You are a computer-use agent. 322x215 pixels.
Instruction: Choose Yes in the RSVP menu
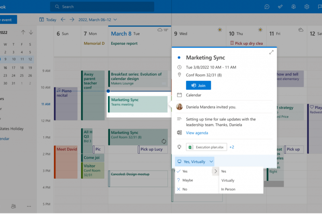click(x=185, y=171)
